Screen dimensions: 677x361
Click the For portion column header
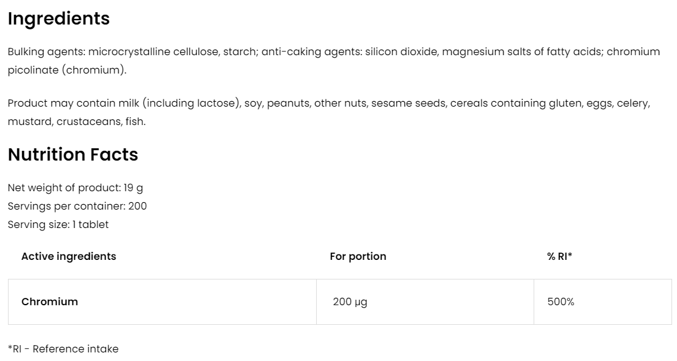358,256
